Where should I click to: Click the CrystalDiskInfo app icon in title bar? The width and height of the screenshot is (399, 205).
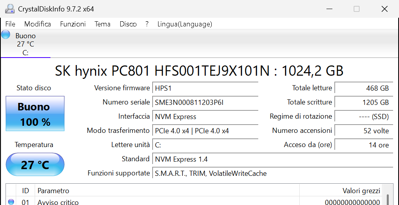(10, 9)
